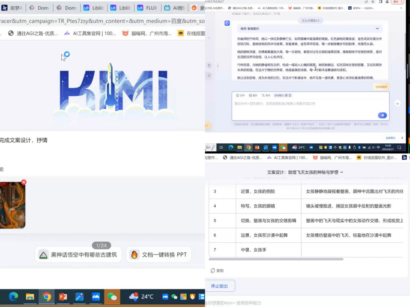
Task: Bookmark this page with the star icon
Action: coord(373,2)
